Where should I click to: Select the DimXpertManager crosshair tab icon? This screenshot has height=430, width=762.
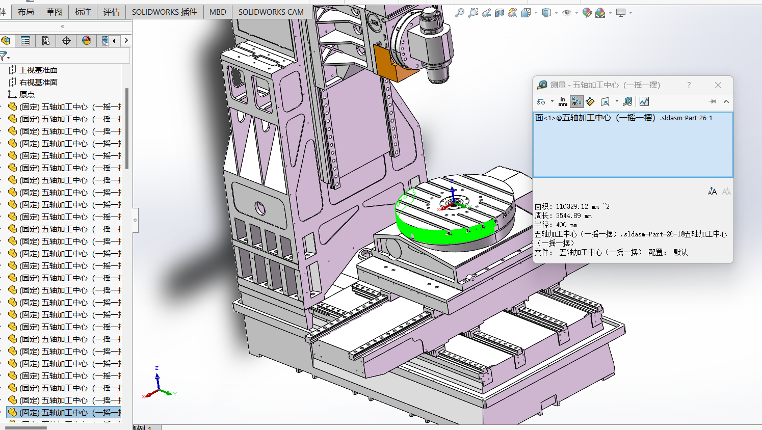click(66, 41)
